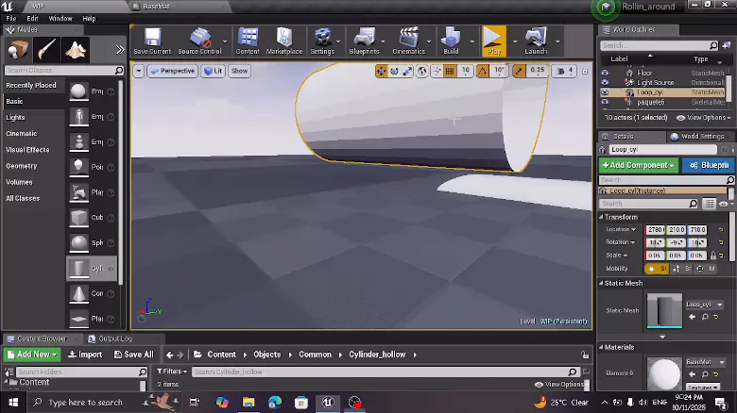
Task: Click Import button in Content Browser
Action: point(85,355)
